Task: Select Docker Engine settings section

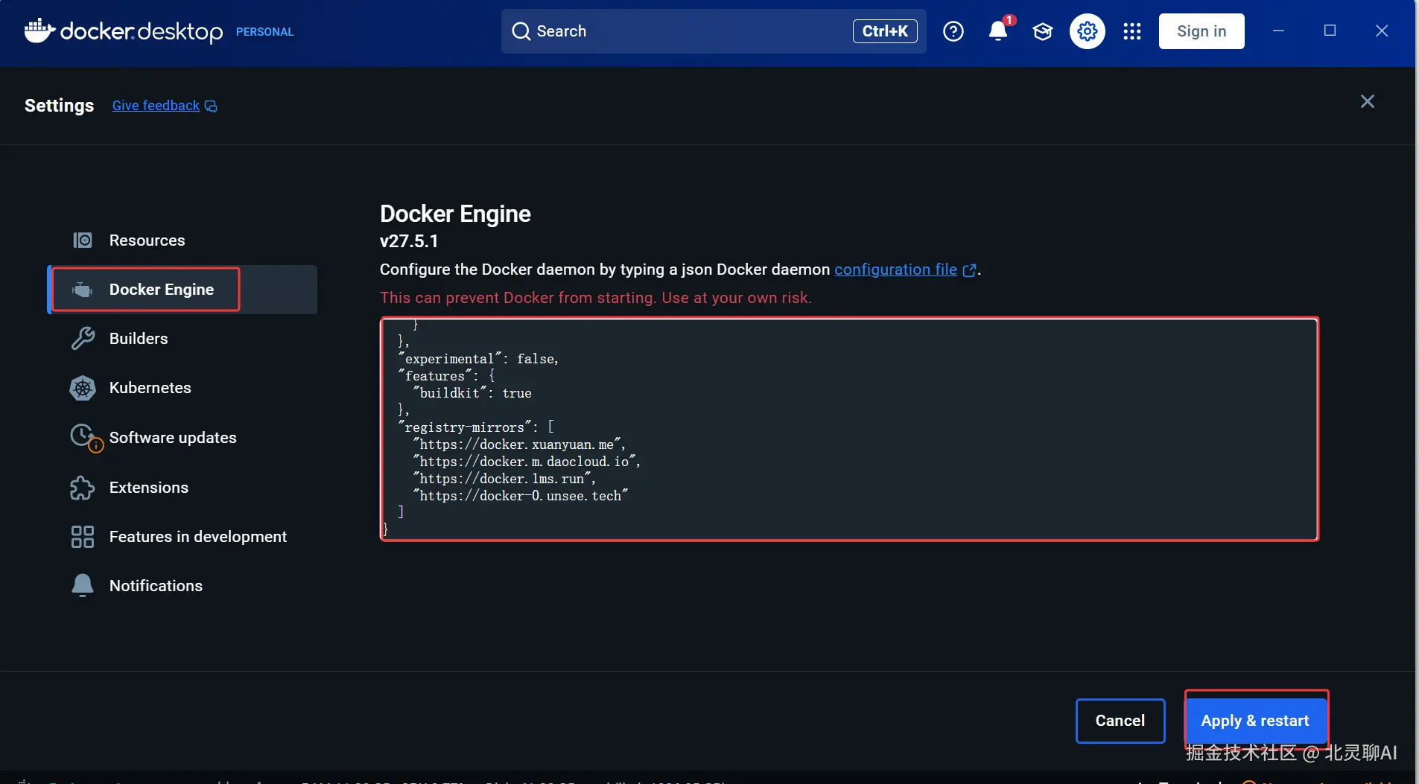Action: click(182, 290)
